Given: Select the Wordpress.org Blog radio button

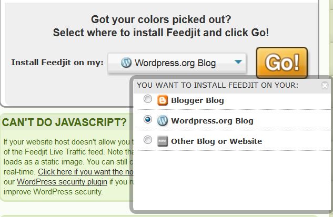Looking at the screenshot, I should [148, 119].
